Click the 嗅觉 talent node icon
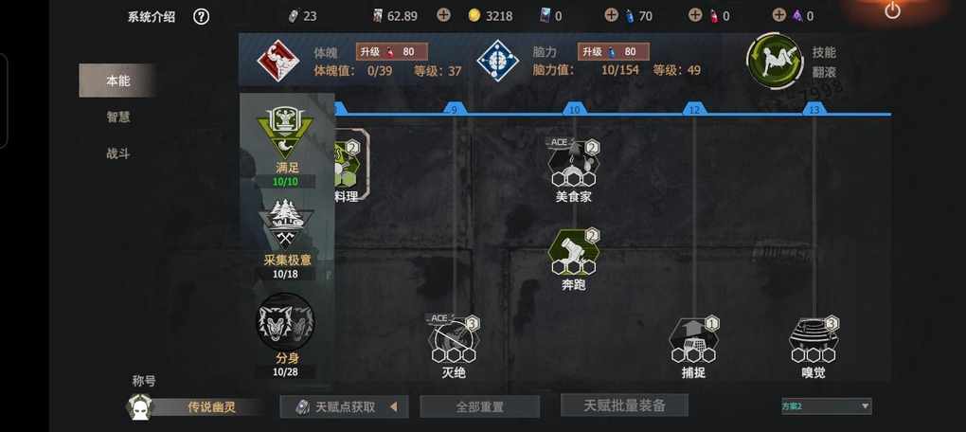This screenshot has width=966, height=432. [814, 340]
